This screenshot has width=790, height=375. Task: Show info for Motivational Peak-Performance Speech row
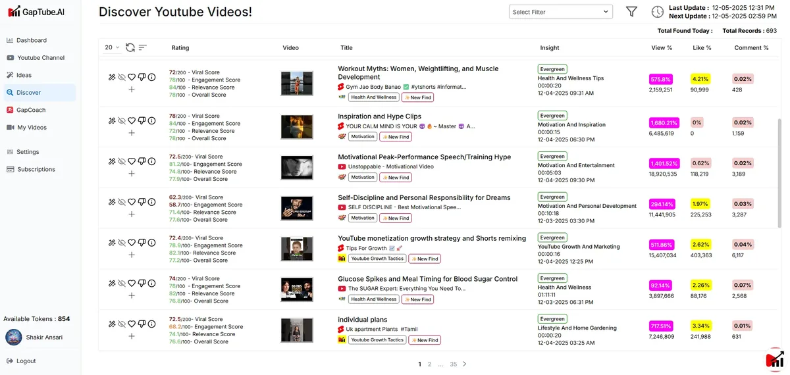[151, 161]
